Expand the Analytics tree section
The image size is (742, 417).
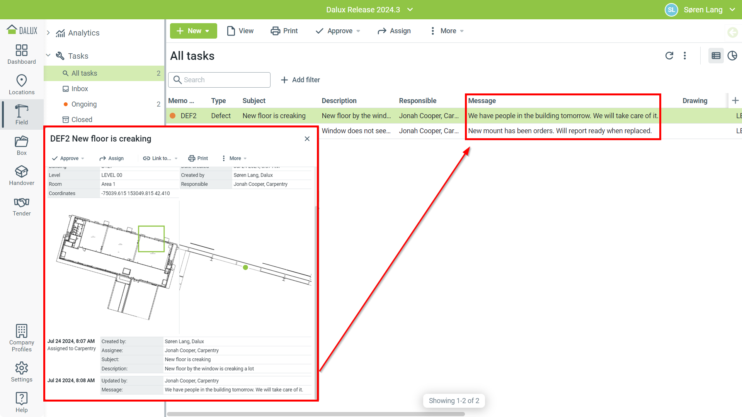[x=48, y=33]
